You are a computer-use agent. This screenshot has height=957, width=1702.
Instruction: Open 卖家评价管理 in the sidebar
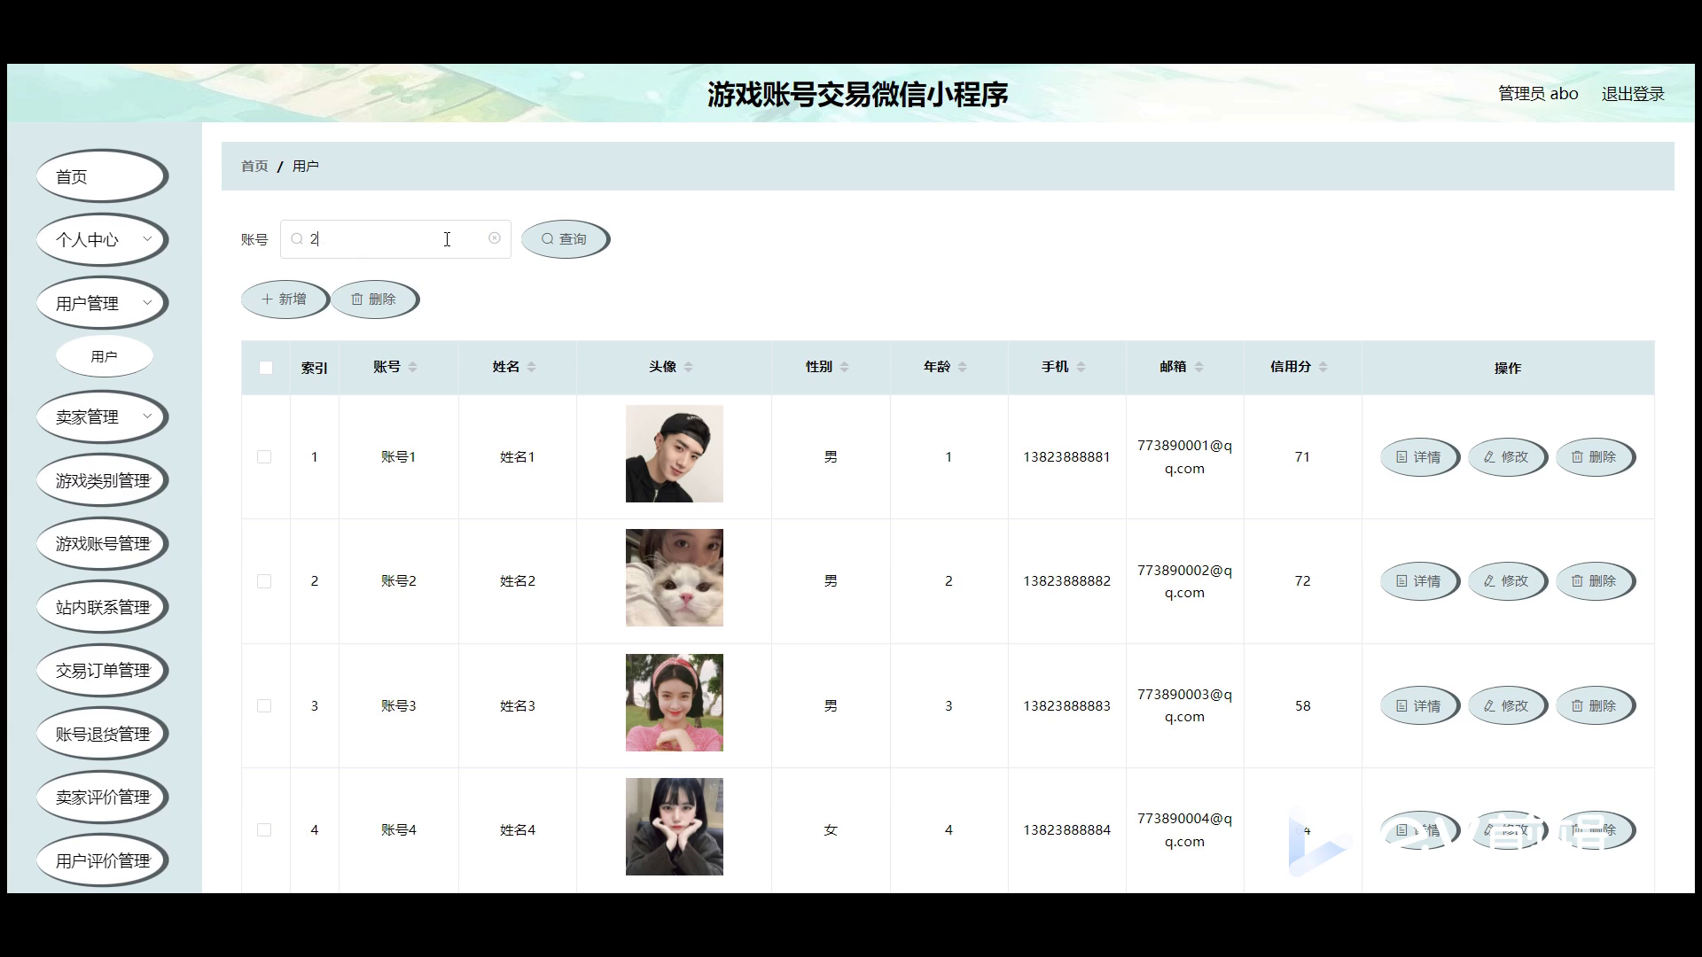(x=102, y=797)
